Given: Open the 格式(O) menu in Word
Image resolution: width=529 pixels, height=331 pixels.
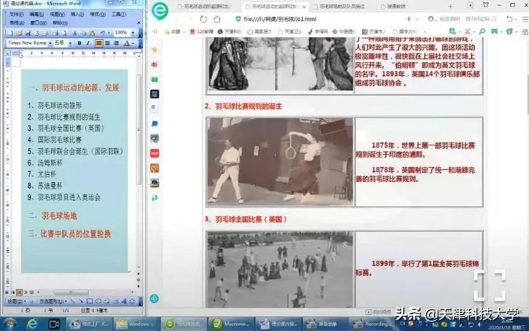Looking at the screenshot, I should coord(98,14).
